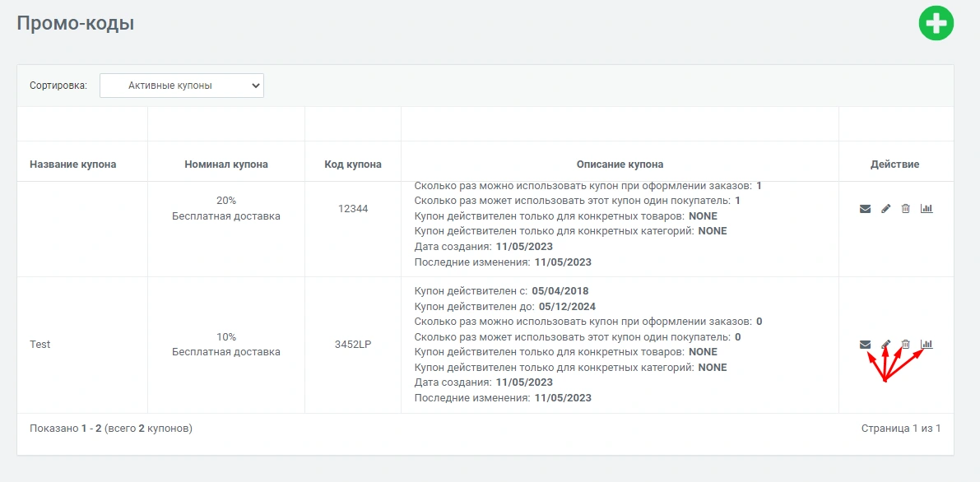980x482 pixels.
Task: Open the Активные купоны sorting dropdown
Action: [181, 86]
